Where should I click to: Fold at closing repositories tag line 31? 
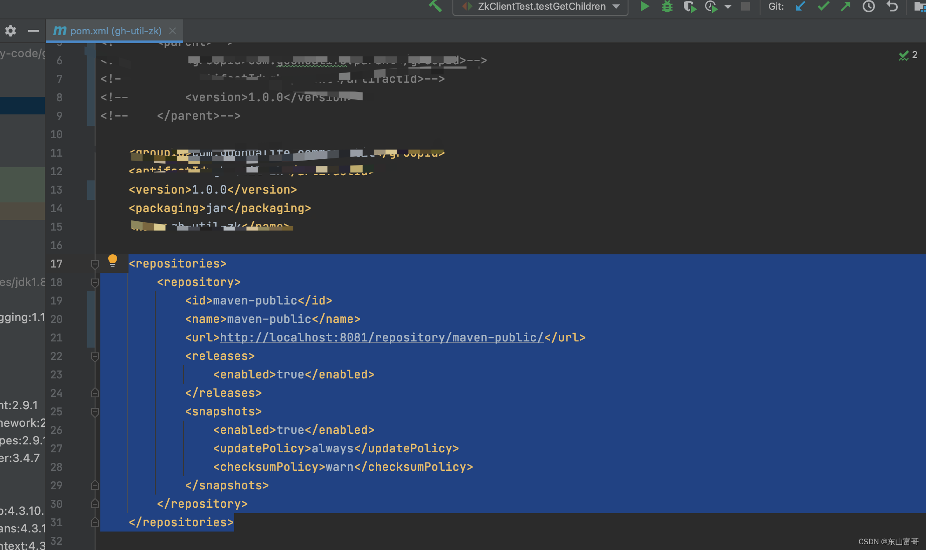(x=95, y=522)
